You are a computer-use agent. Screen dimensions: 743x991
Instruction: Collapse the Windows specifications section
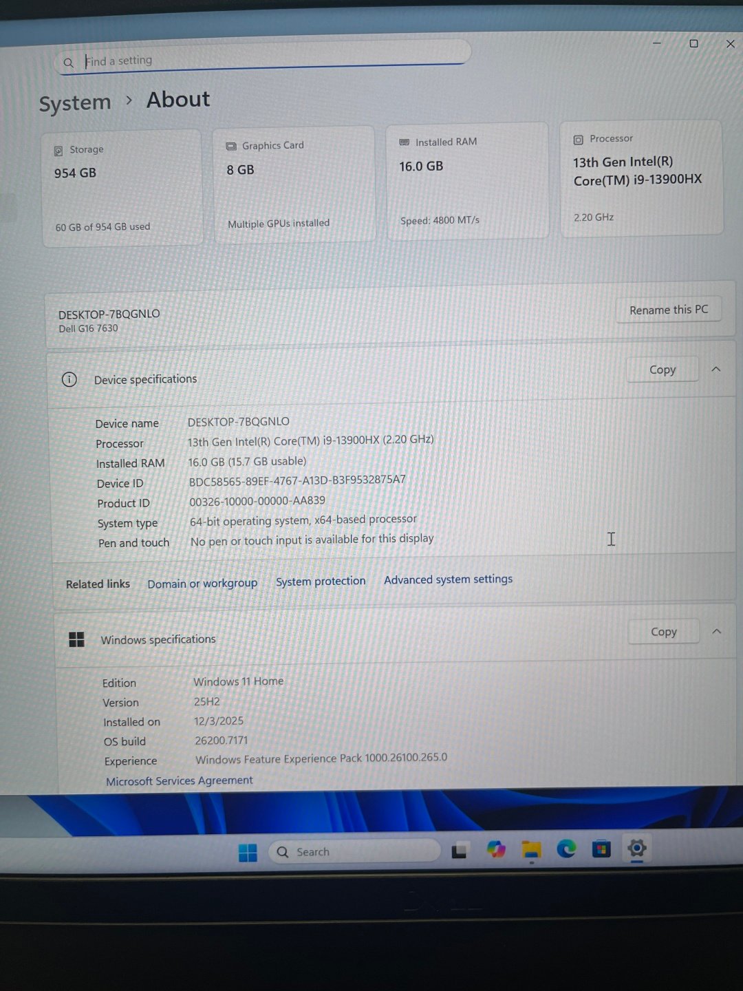(717, 631)
